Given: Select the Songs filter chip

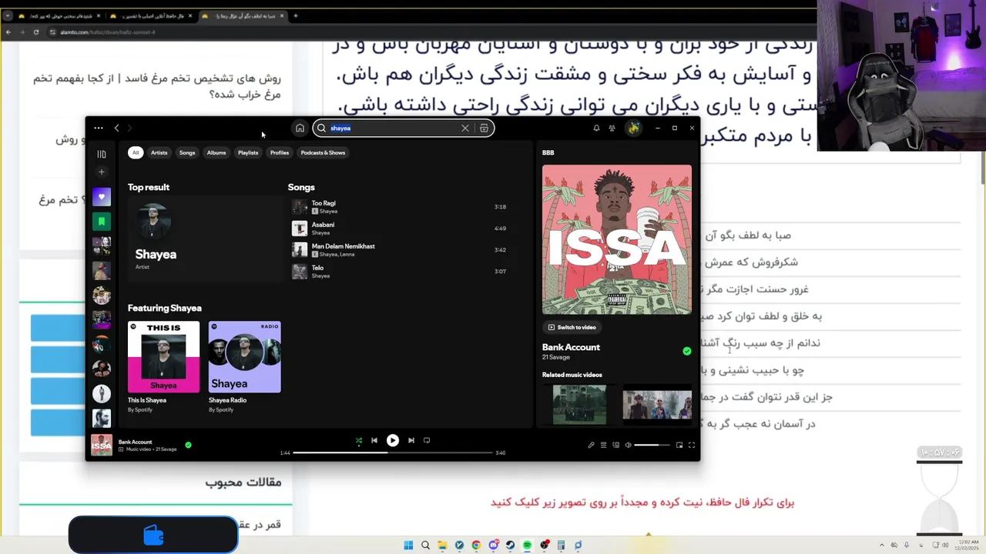Looking at the screenshot, I should (187, 152).
